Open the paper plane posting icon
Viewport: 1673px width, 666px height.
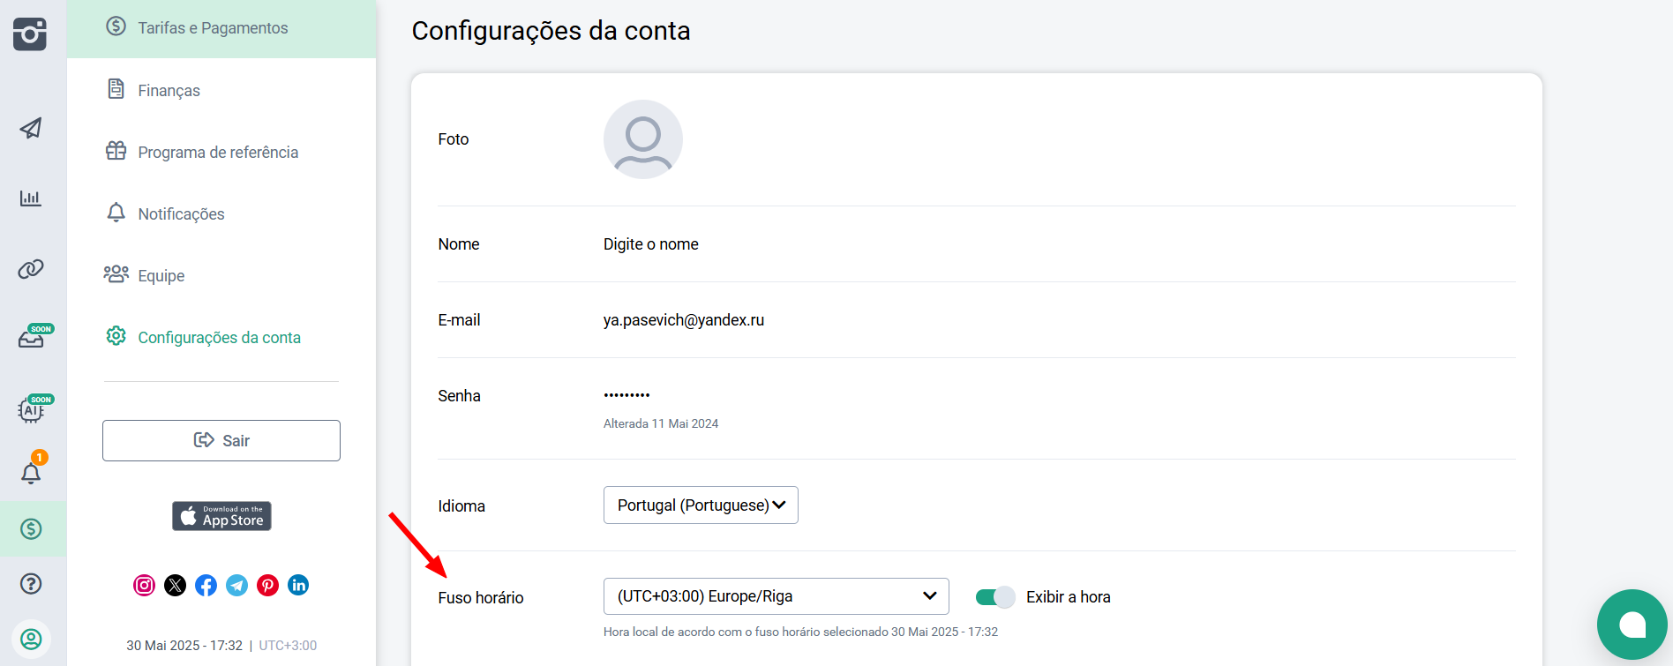pyautogui.click(x=31, y=128)
